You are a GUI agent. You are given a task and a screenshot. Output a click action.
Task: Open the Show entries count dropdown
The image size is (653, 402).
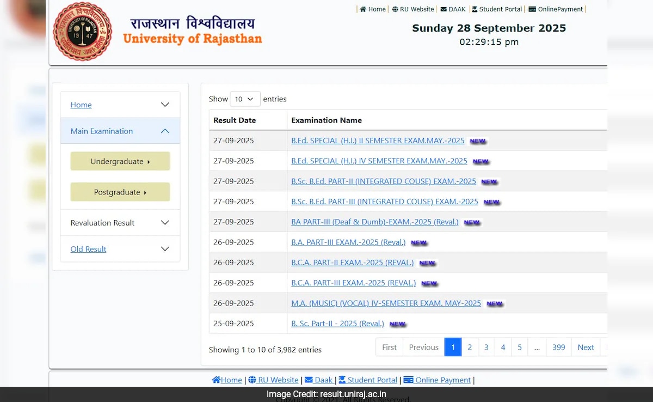(x=245, y=99)
